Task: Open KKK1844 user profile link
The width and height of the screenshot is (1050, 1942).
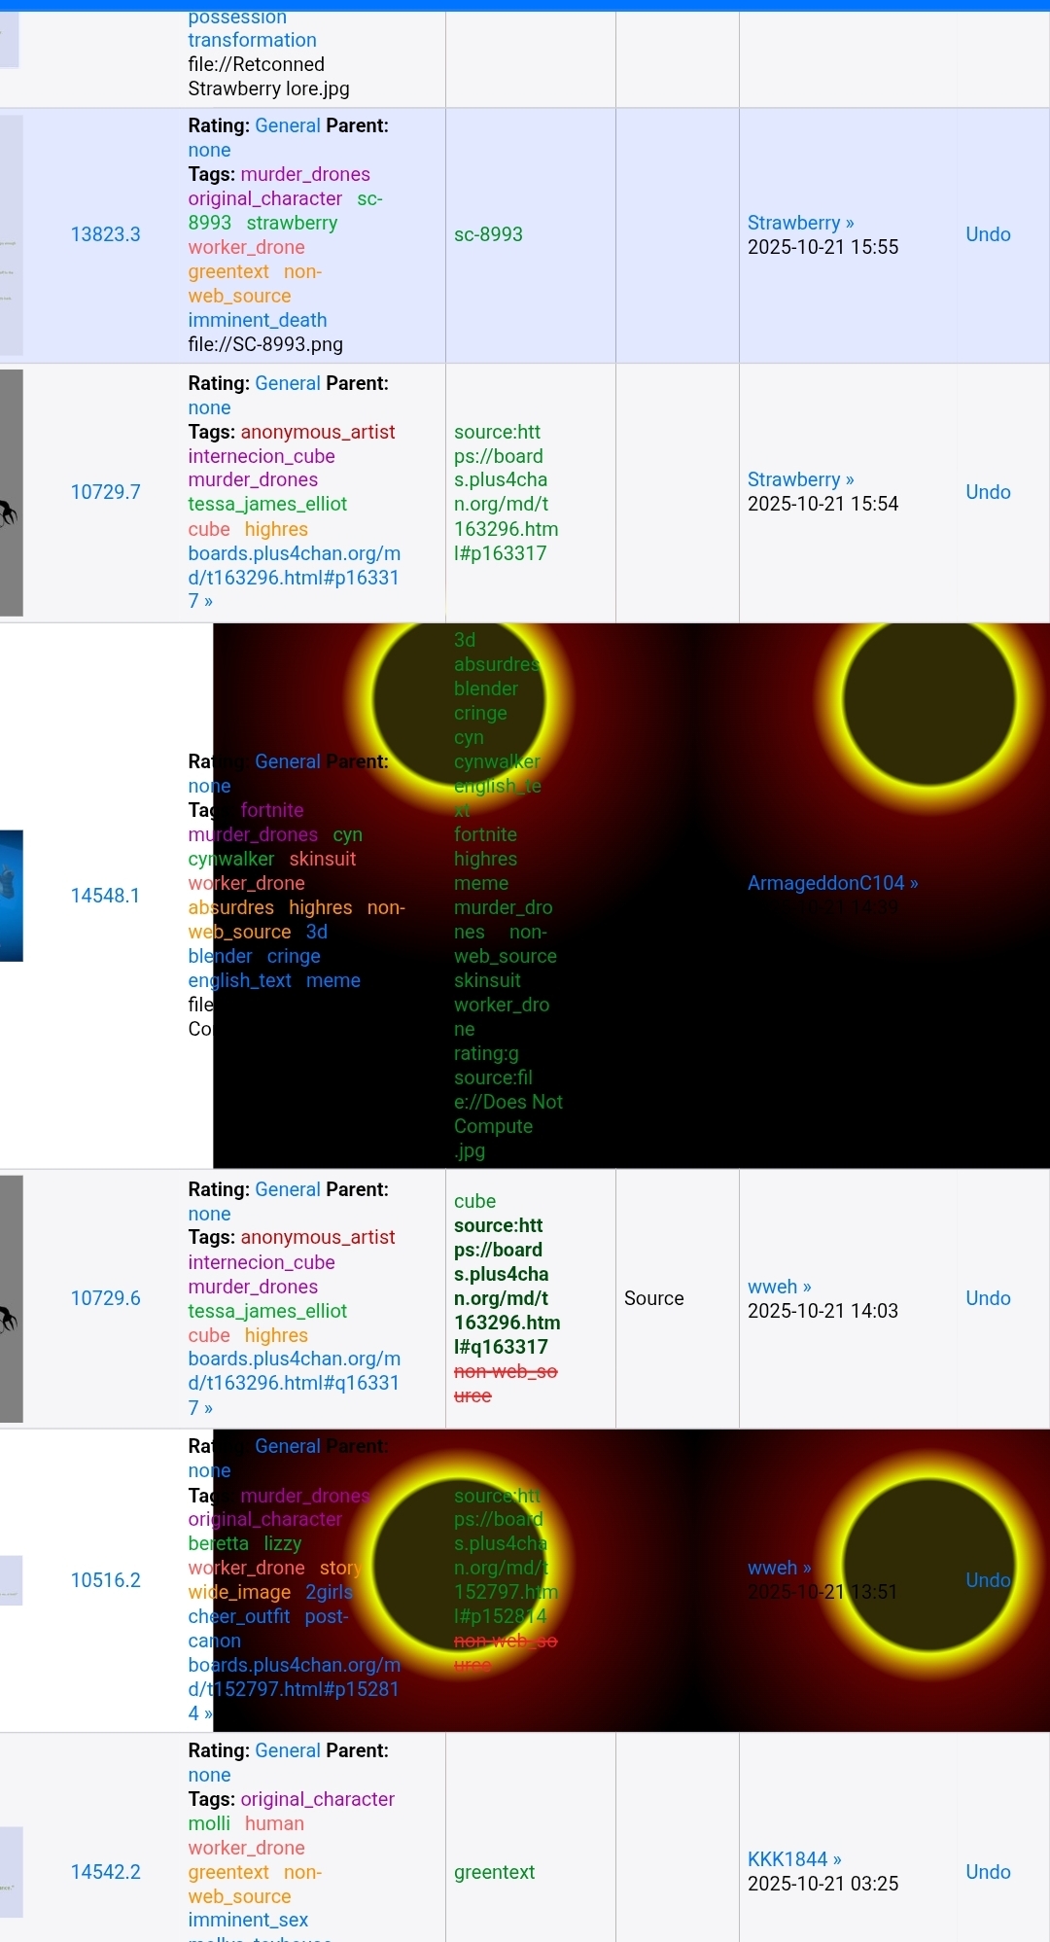Action: click(x=787, y=1859)
